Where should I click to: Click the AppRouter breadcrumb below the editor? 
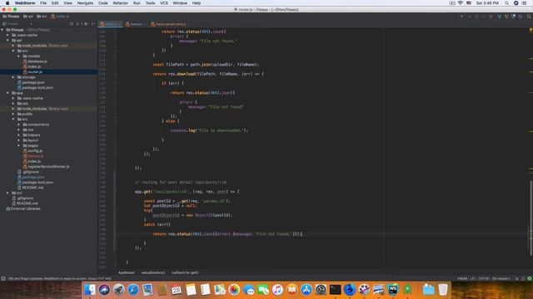tap(126, 272)
